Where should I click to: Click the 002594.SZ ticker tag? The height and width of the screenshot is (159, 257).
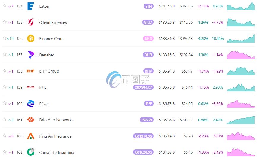click(x=143, y=87)
